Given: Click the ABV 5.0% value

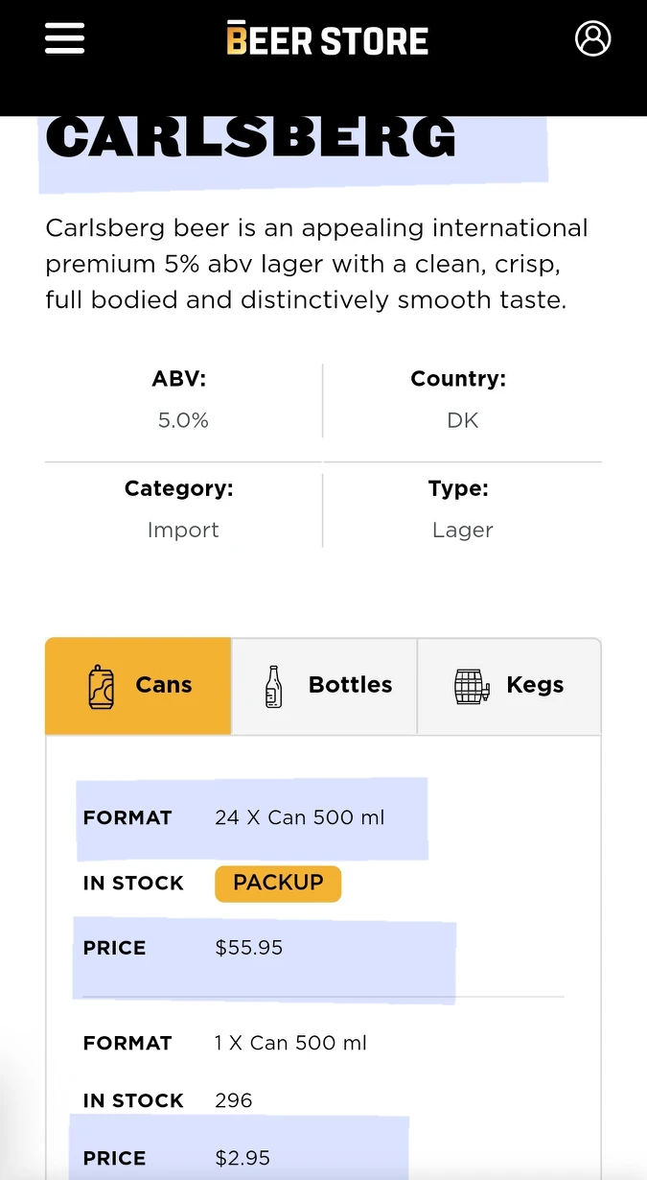Looking at the screenshot, I should pos(183,420).
